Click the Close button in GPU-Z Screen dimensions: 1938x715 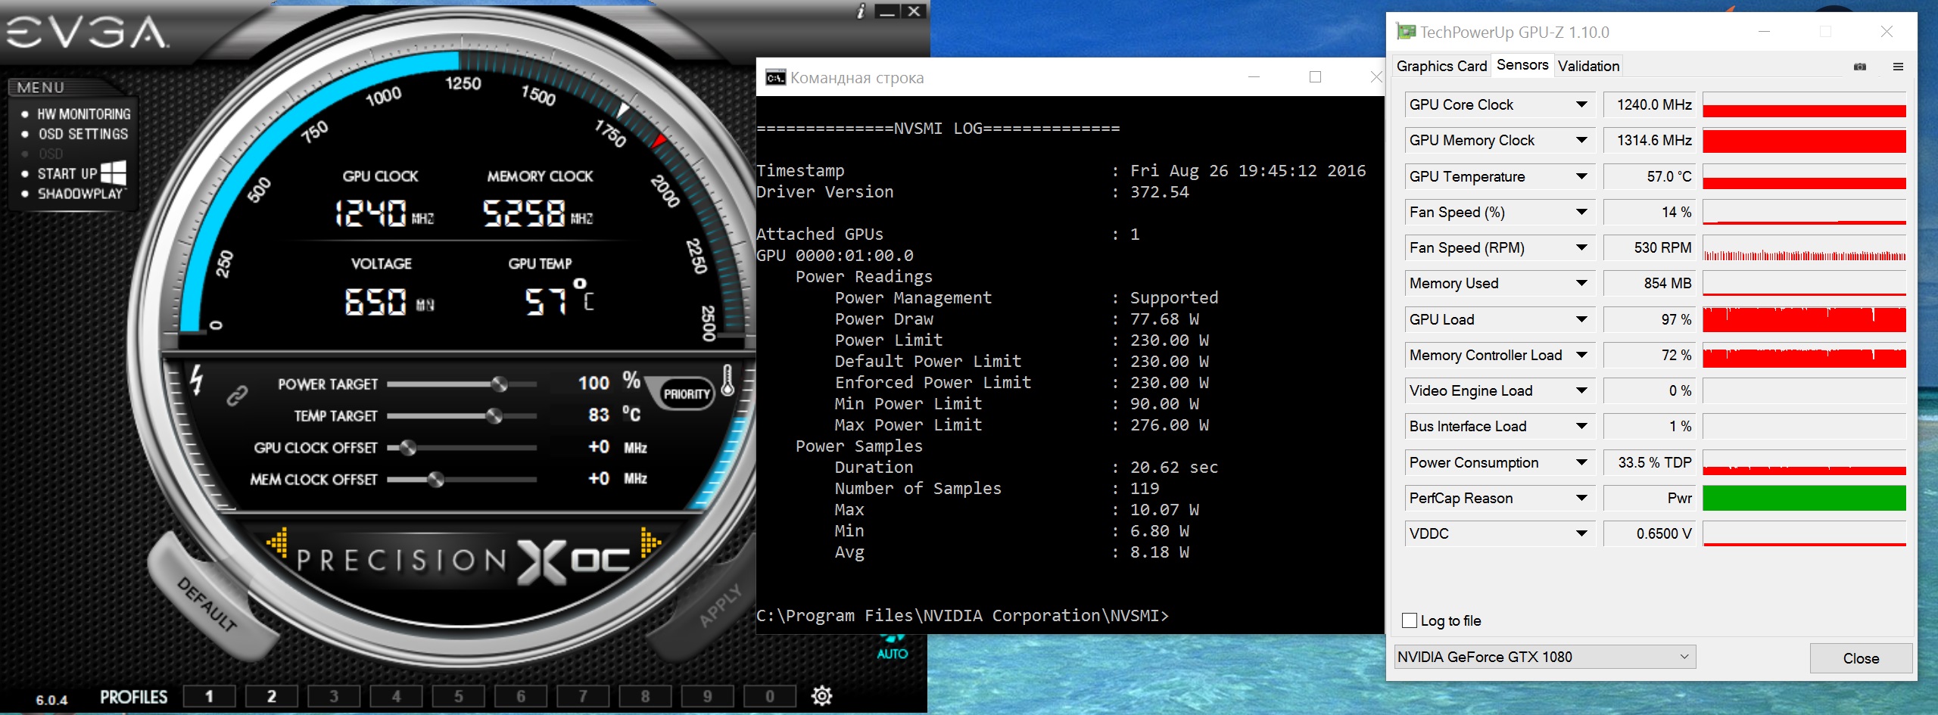[x=1860, y=658]
